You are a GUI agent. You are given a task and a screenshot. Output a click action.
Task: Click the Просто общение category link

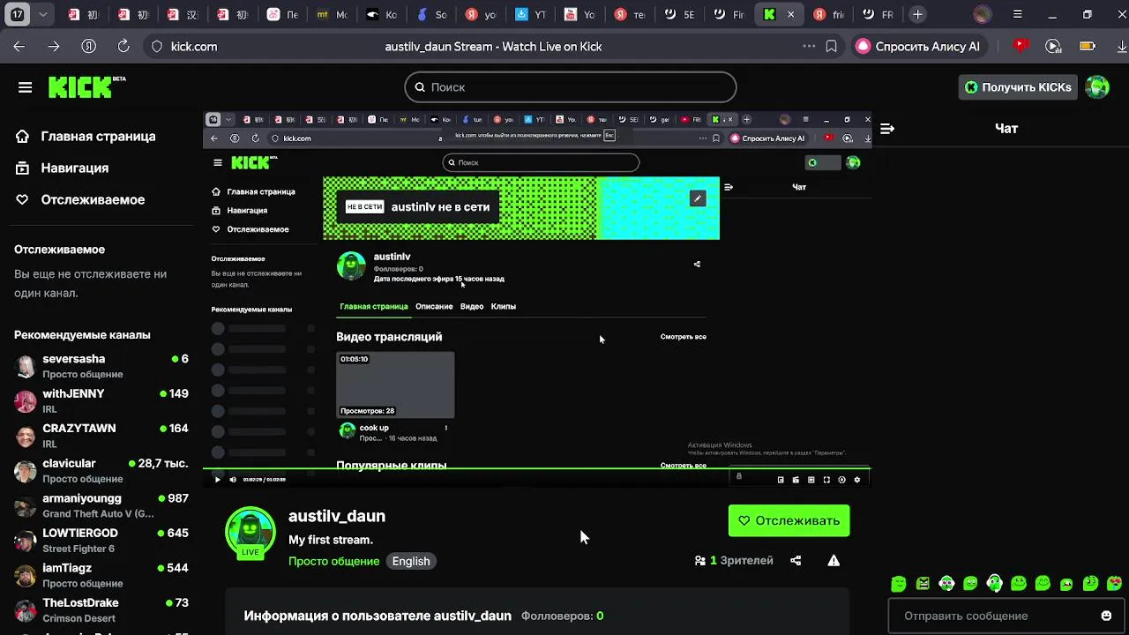click(x=333, y=561)
